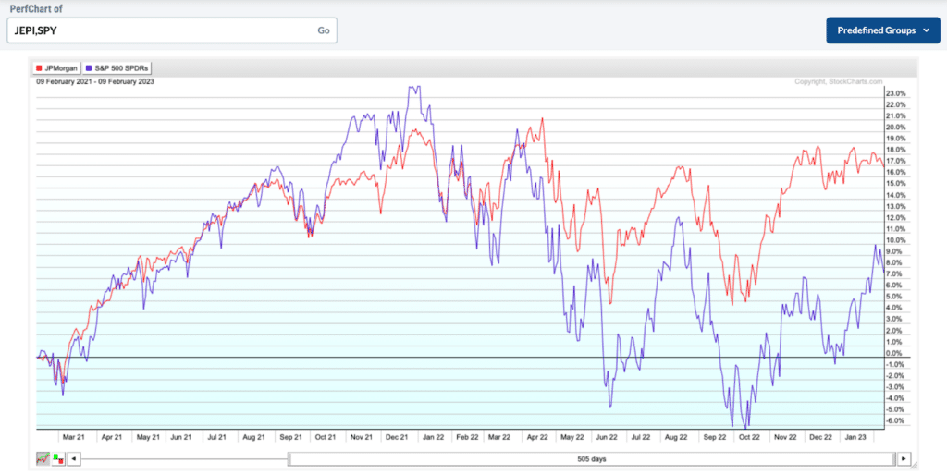
Task: Click into the JEPI,SPY symbol field
Action: pos(172,30)
